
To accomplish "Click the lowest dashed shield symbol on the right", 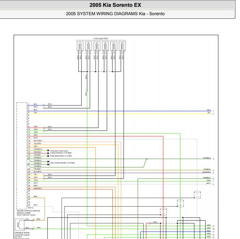I will point(164,212).
